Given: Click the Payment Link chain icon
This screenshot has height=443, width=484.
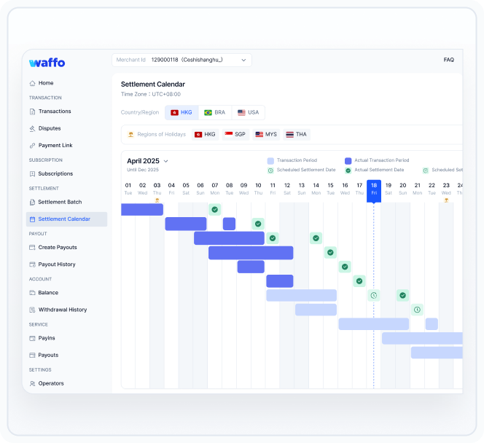Looking at the screenshot, I should point(32,145).
